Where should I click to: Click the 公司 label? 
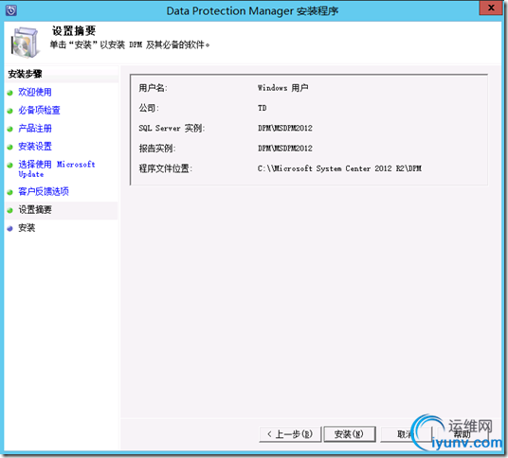149,108
